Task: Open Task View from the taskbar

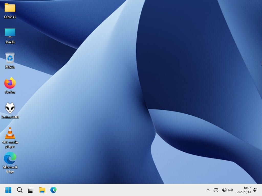Action: point(31,190)
